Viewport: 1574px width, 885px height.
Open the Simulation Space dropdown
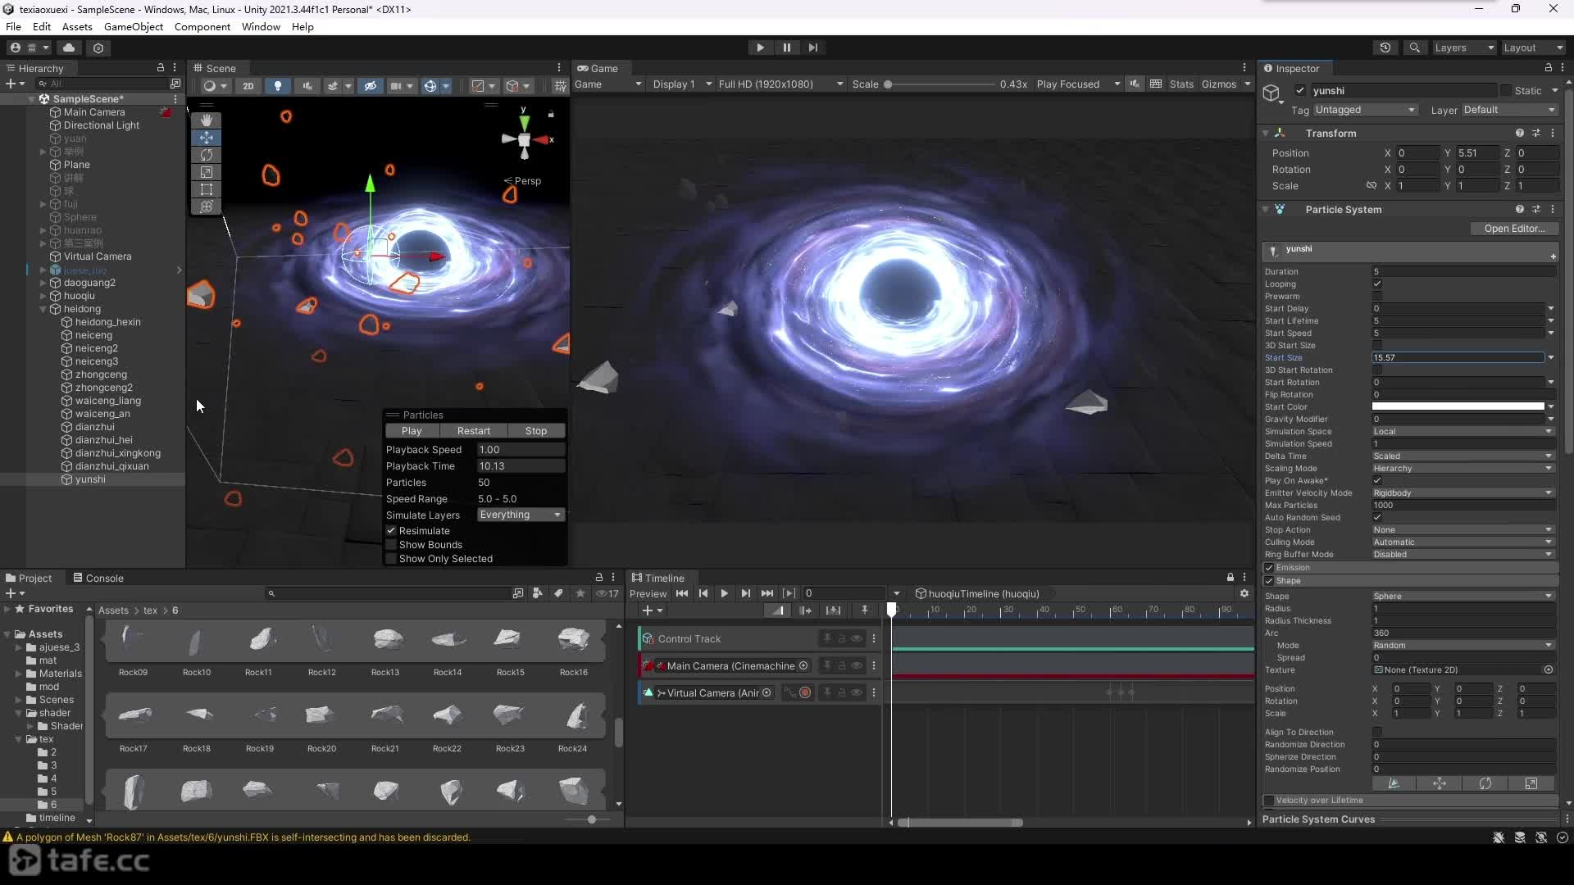(x=1463, y=432)
